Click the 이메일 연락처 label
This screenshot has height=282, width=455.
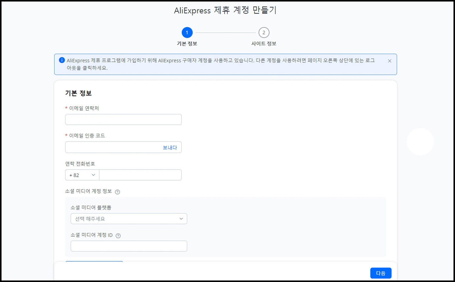[84, 108]
